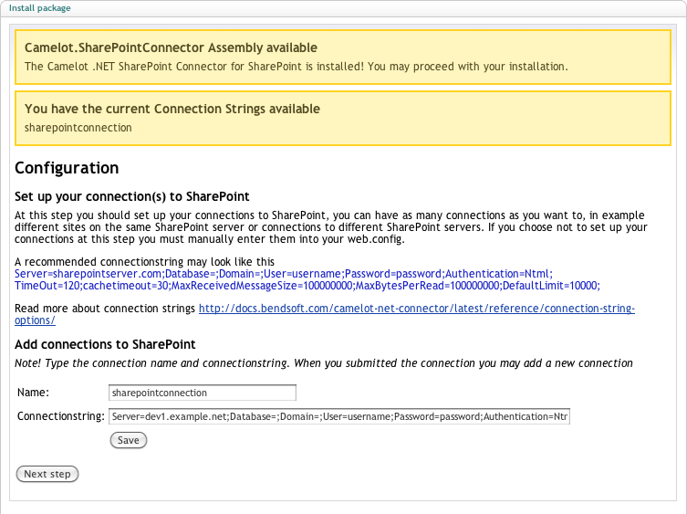
Task: Save the SharePoint connection
Action: pos(129,440)
